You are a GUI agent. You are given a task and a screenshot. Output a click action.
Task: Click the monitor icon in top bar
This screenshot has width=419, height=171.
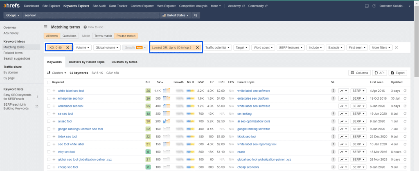367,6
